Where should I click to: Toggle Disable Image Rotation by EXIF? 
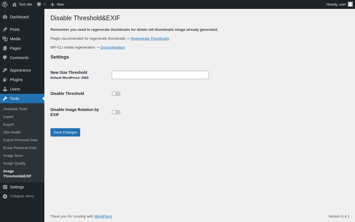click(x=116, y=112)
